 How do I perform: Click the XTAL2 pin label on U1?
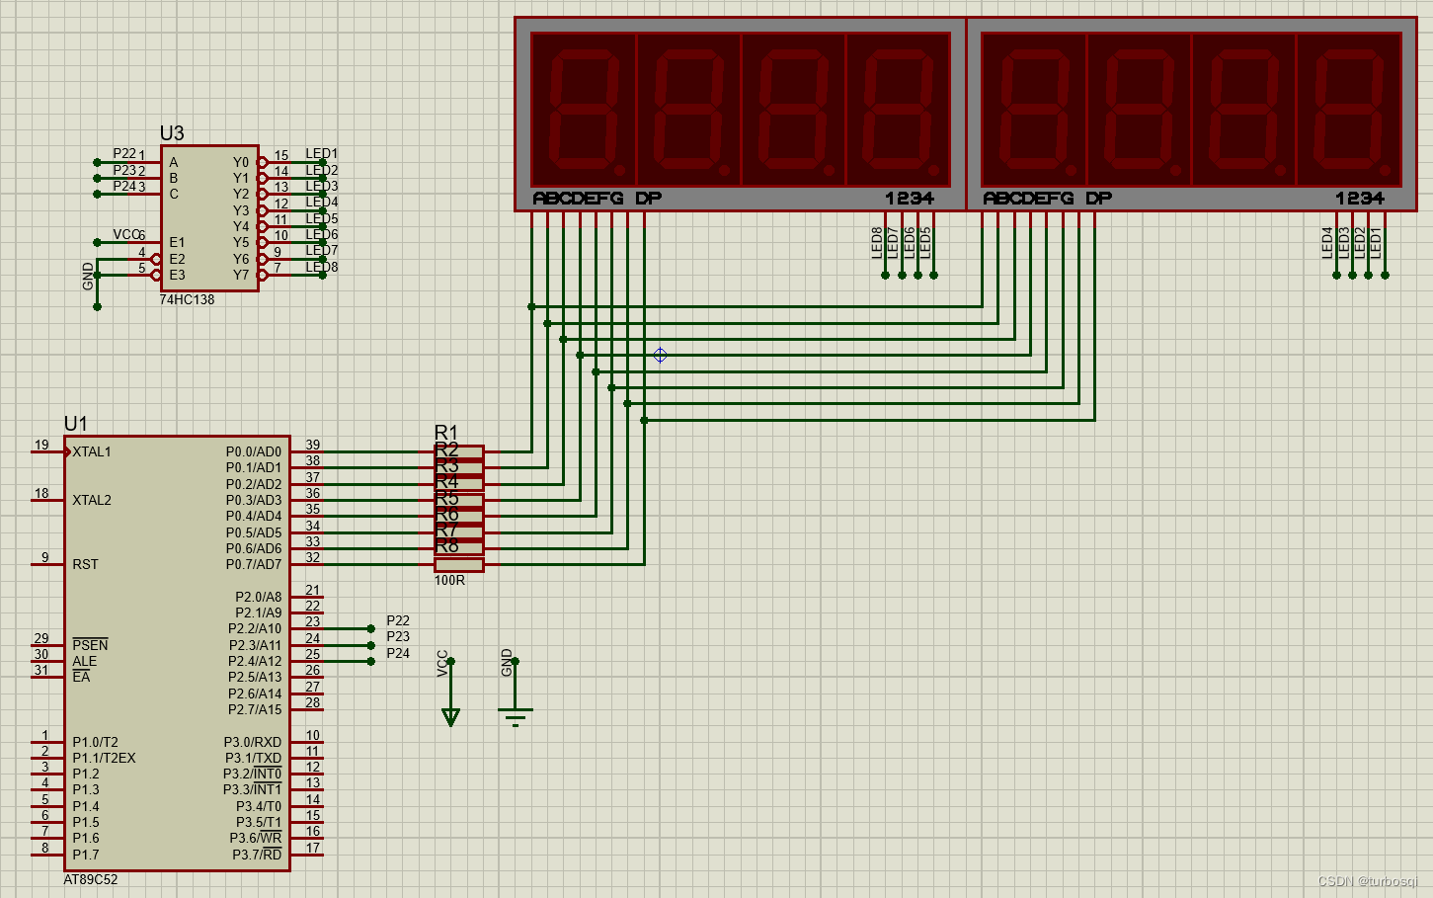(92, 501)
